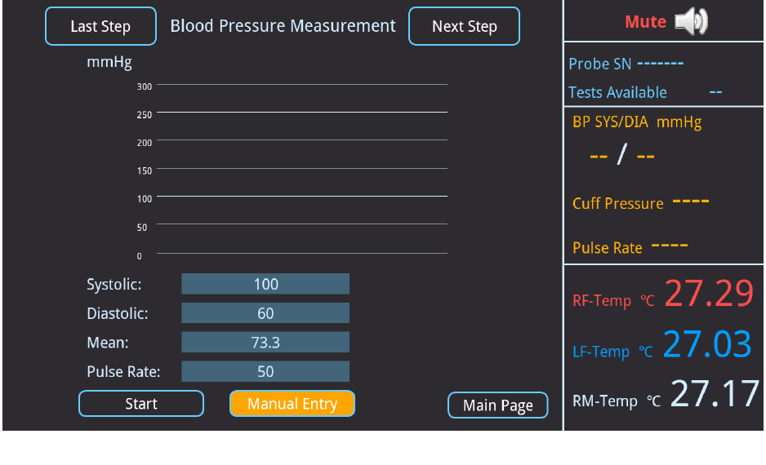Viewport: 766px width, 465px height.
Task: Click the Pulse Rate readout in side panel
Action: click(x=670, y=246)
